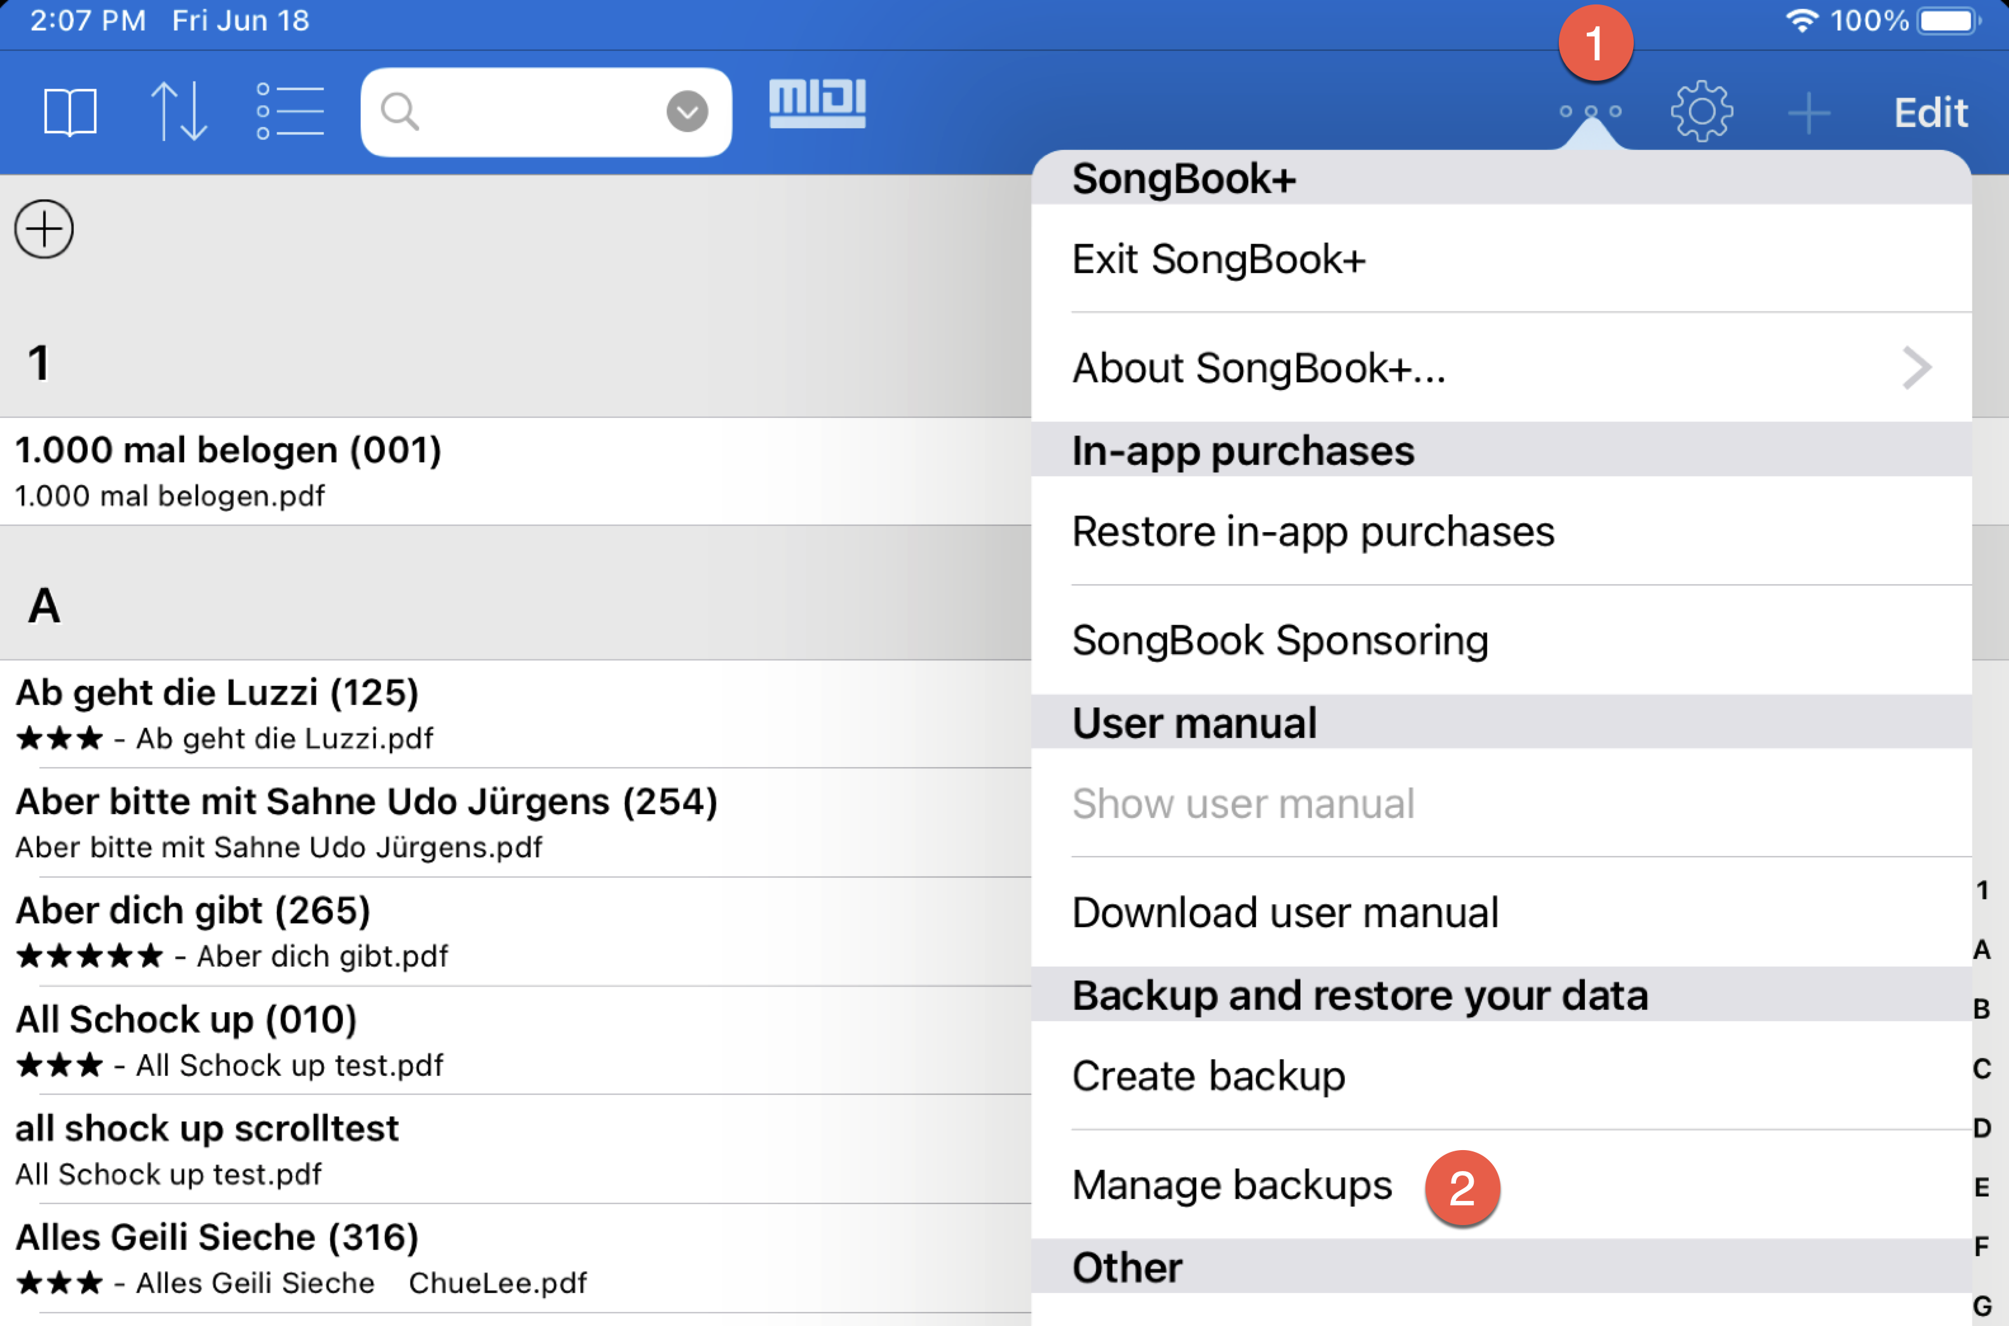This screenshot has height=1326, width=2009.
Task: Open the list view options icon
Action: point(290,112)
